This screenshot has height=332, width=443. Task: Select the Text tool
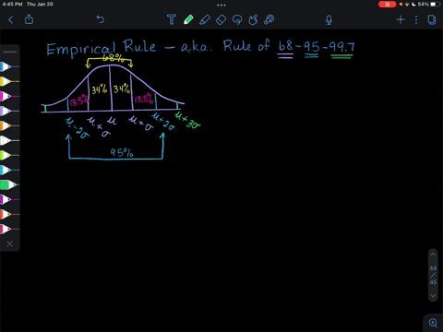[172, 19]
